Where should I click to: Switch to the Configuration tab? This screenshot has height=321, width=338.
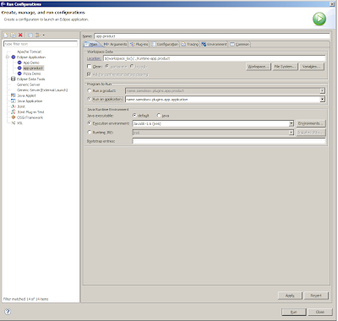pyautogui.click(x=165, y=44)
